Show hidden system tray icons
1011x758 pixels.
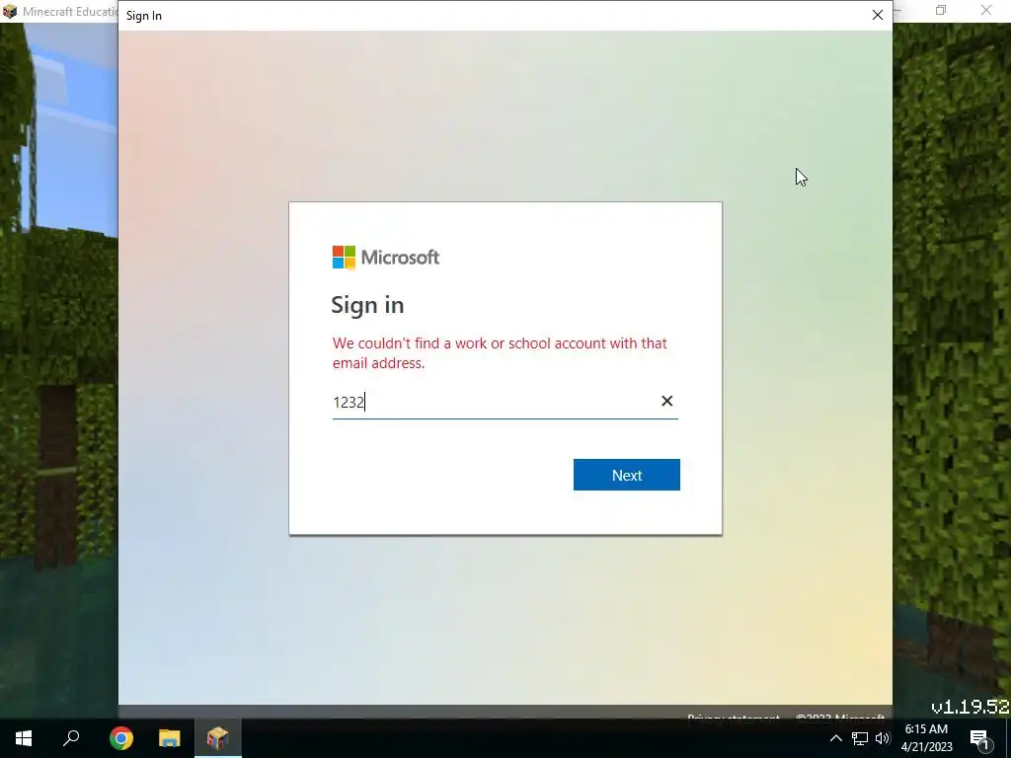(835, 738)
